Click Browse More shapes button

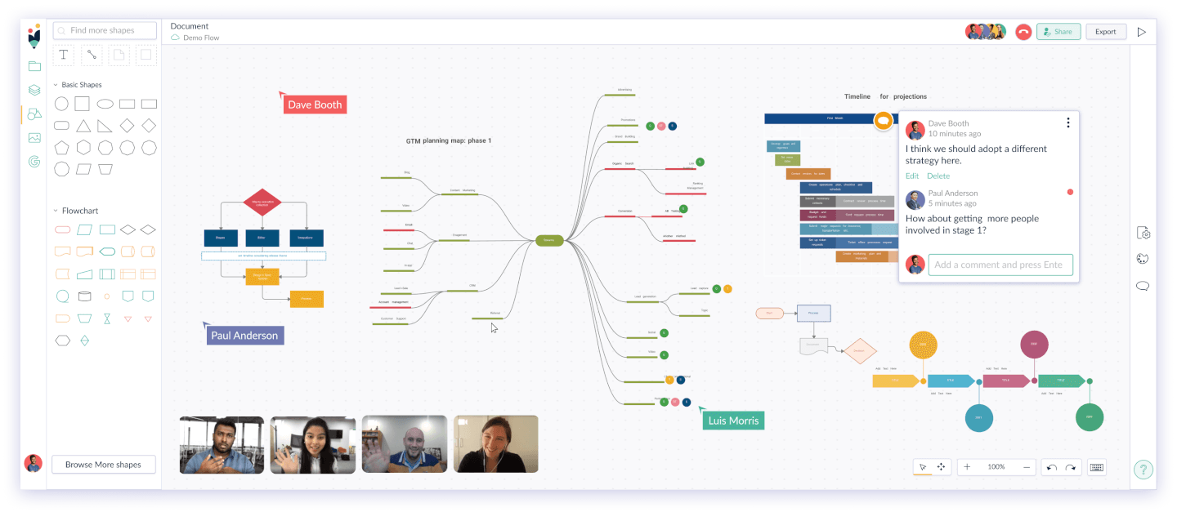pyautogui.click(x=103, y=465)
